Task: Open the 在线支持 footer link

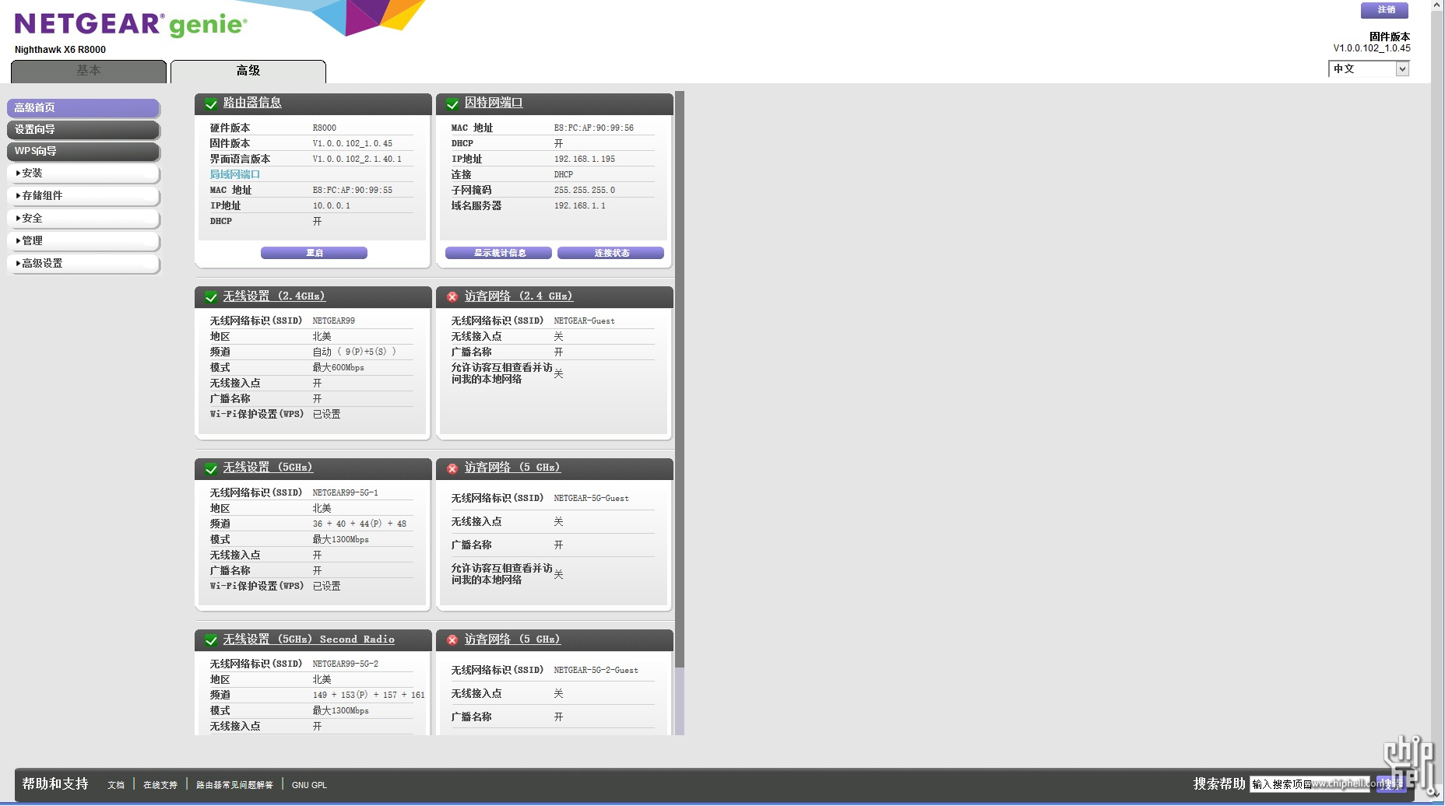Action: 160,785
